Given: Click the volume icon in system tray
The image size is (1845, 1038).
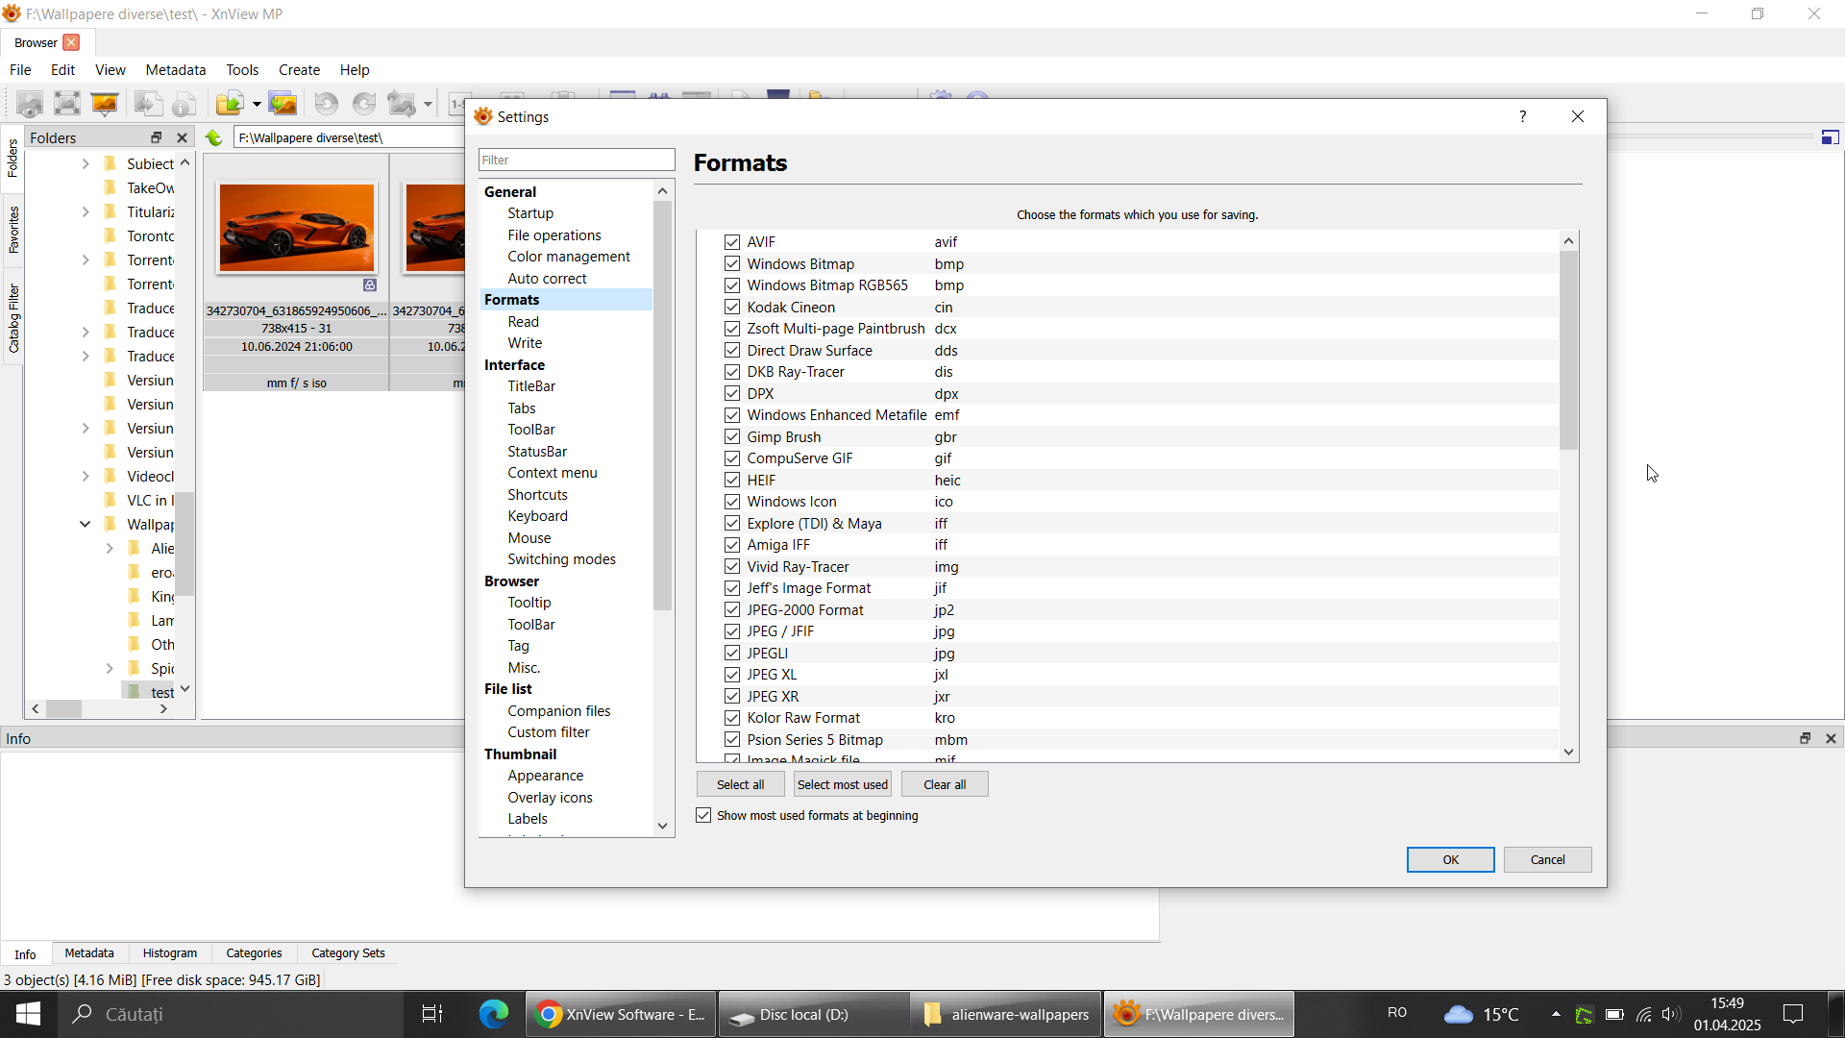Looking at the screenshot, I should [1672, 1014].
